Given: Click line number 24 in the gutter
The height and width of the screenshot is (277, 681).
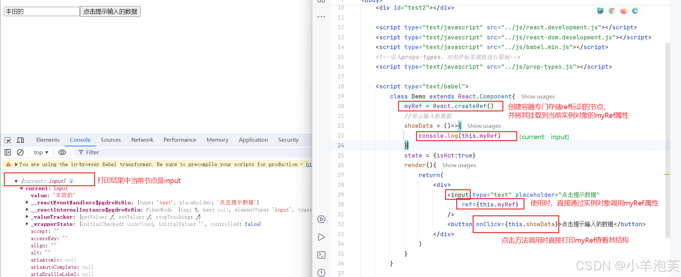Looking at the screenshot, I should (340, 146).
